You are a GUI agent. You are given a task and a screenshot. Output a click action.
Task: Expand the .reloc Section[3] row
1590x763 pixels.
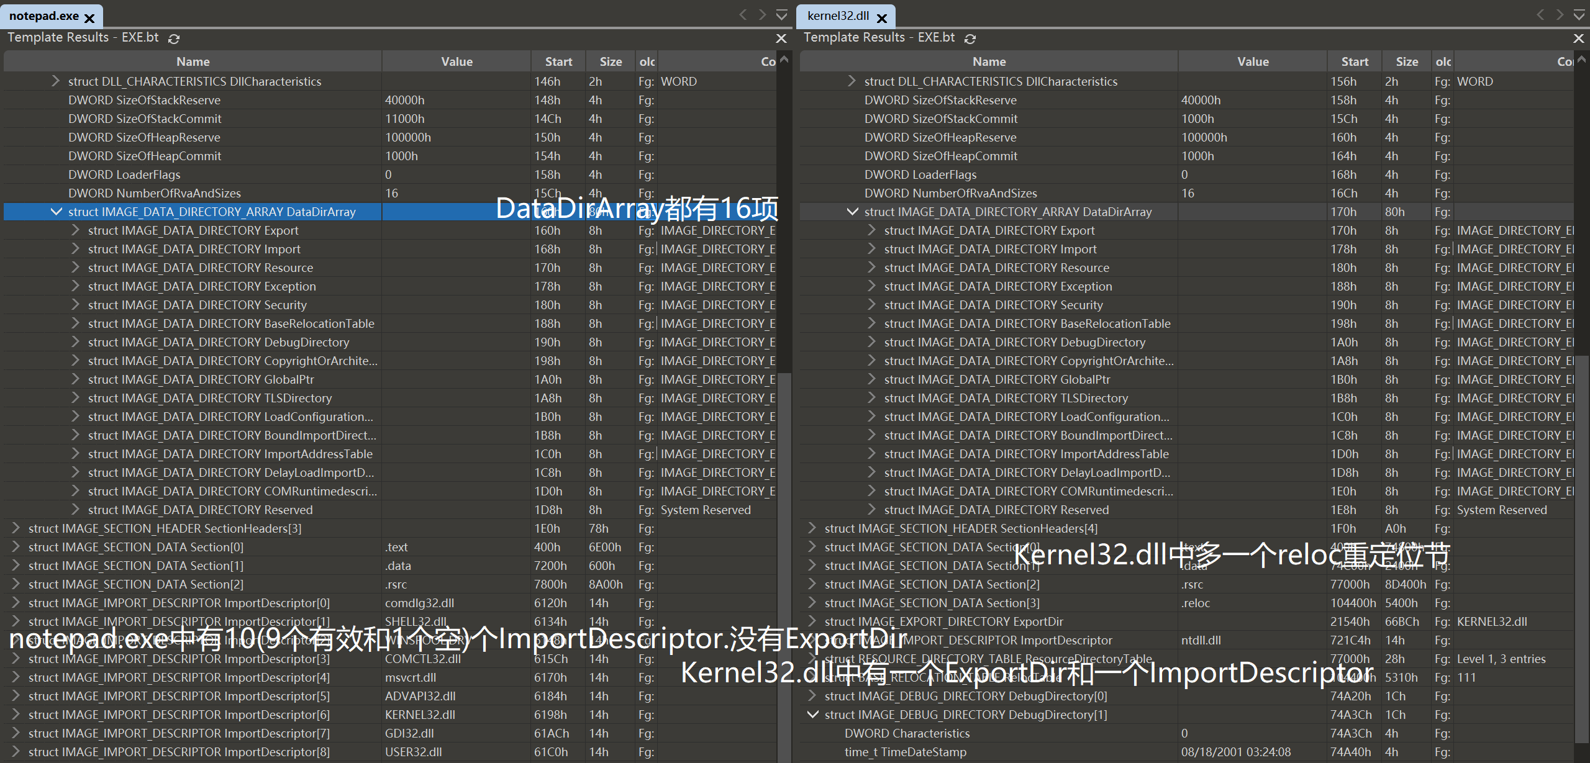click(x=812, y=603)
